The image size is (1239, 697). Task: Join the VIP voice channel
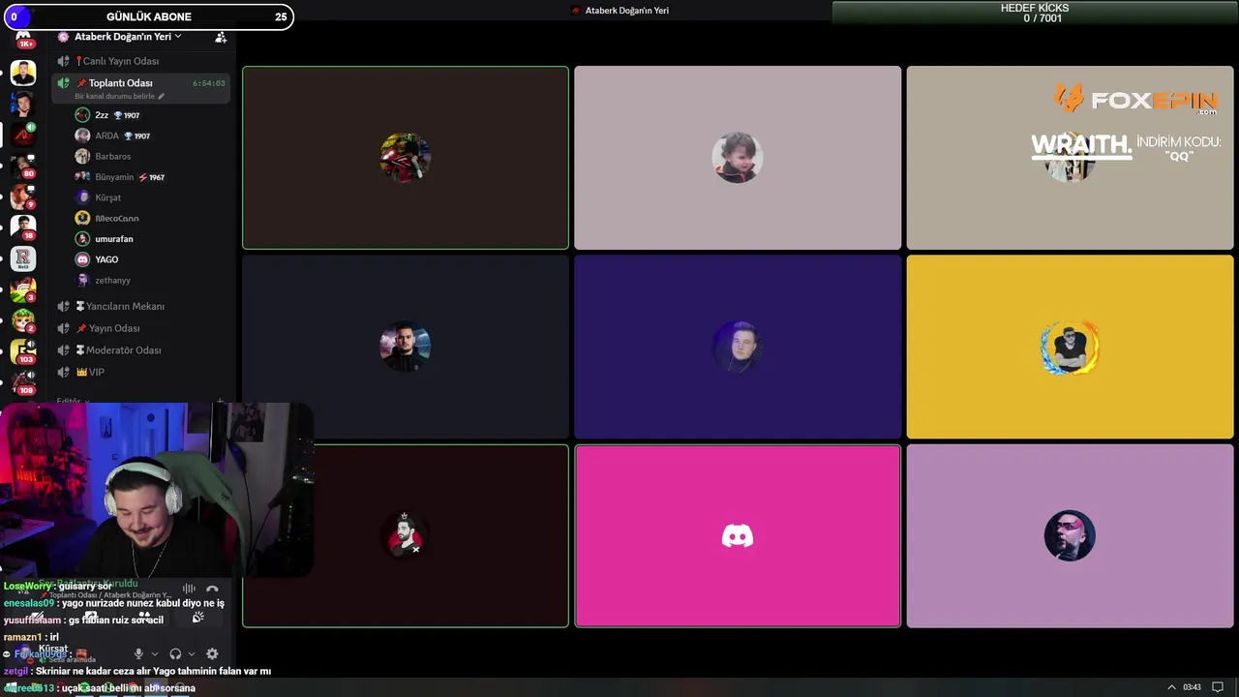pyautogui.click(x=141, y=372)
